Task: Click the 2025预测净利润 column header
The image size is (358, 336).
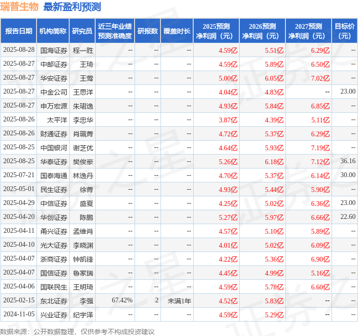Action: pyautogui.click(x=216, y=31)
